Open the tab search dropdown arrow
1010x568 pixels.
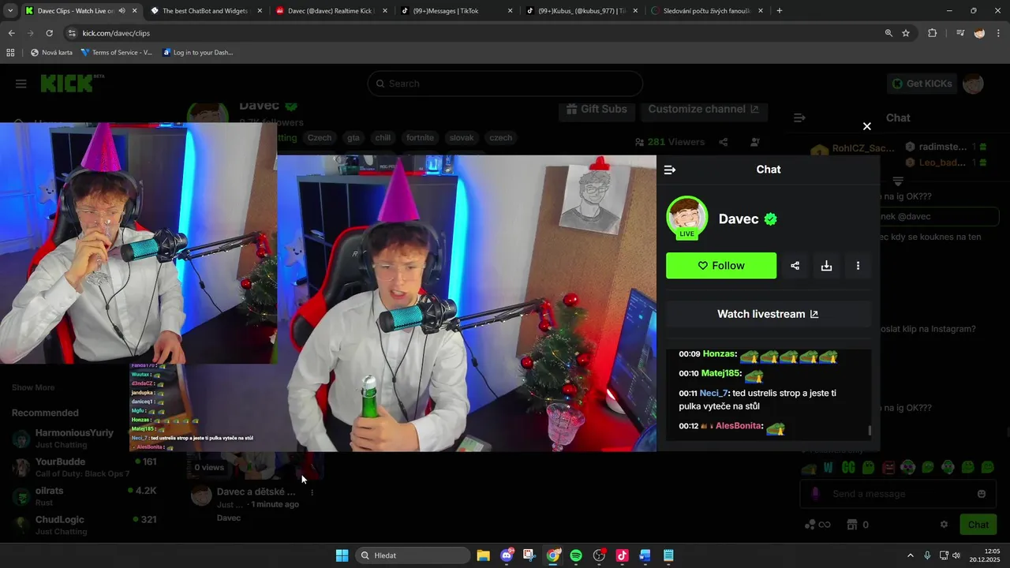click(10, 11)
